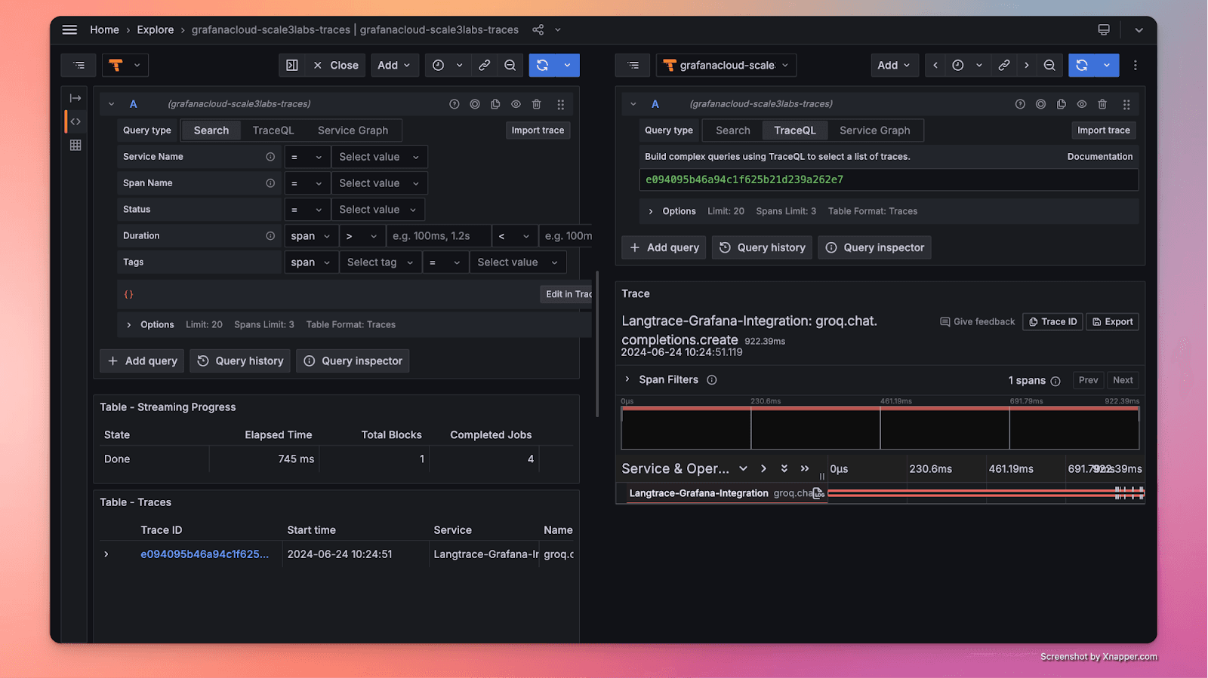1208x678 pixels.
Task: Select TraceQL tab in left pane
Action: [273, 130]
